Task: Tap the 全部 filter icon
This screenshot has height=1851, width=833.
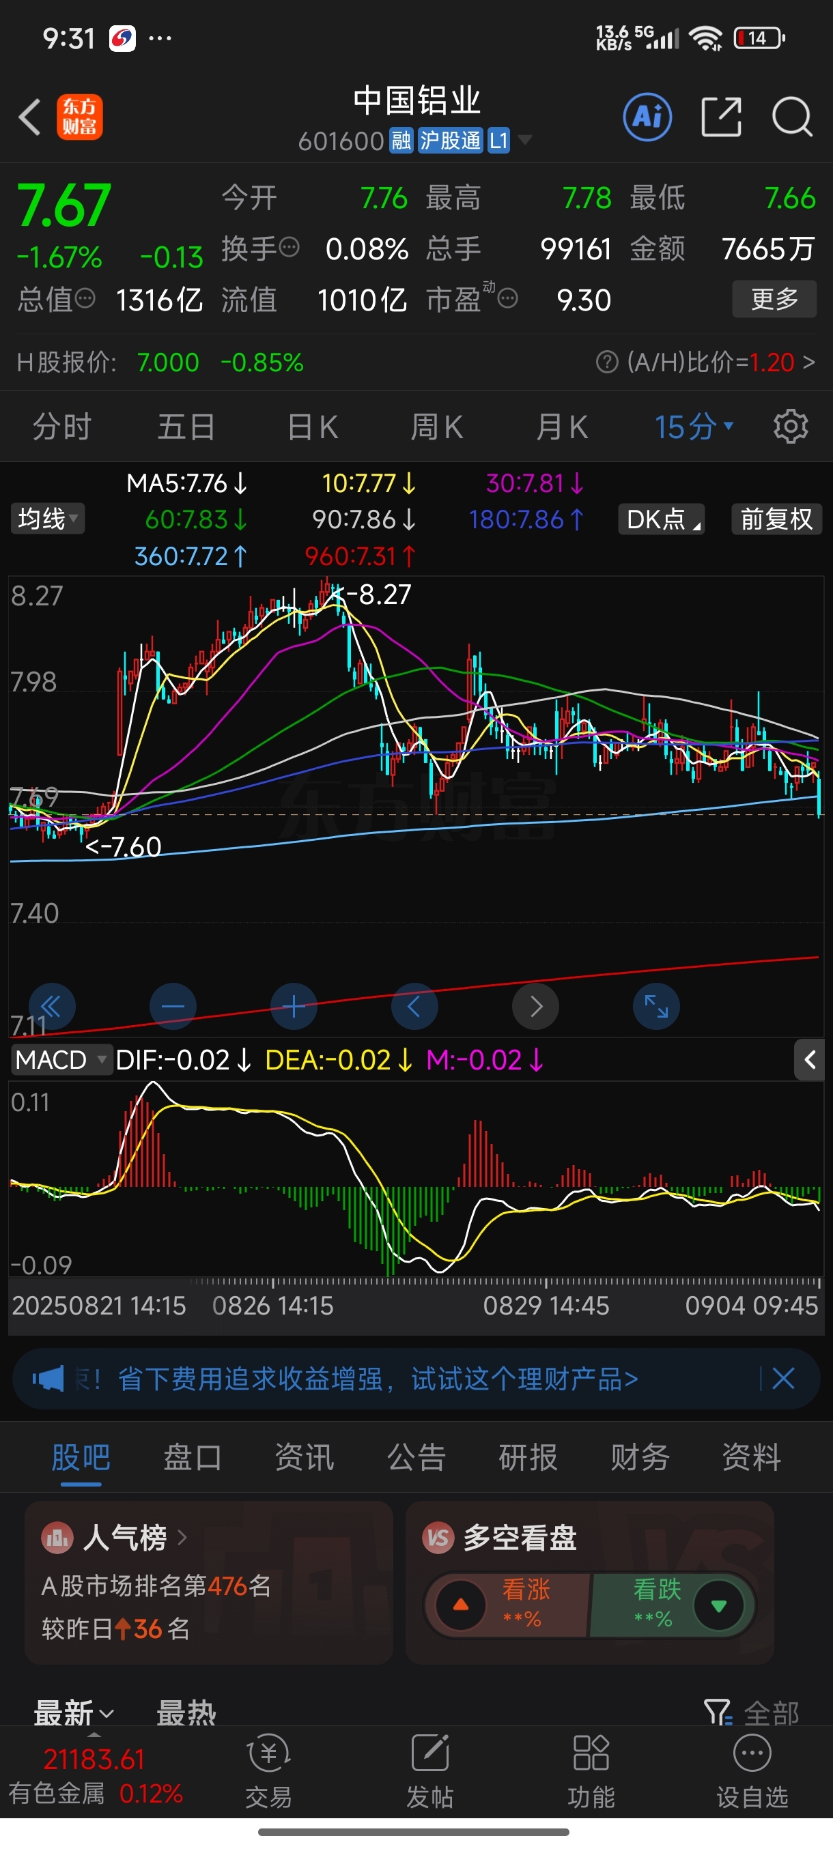Action: [x=718, y=1713]
